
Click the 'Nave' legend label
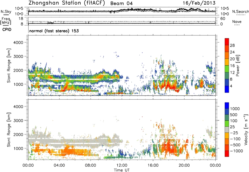[x=237, y=21]
